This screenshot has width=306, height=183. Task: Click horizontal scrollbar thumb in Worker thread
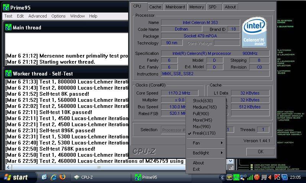[x=99, y=167]
